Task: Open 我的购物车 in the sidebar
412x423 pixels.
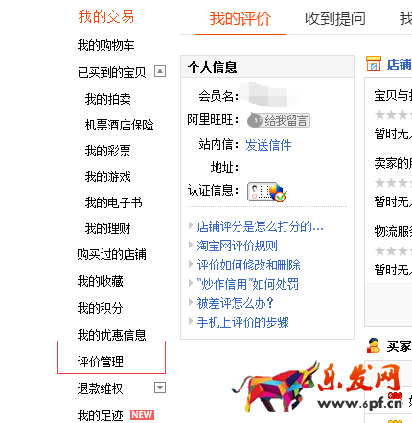Action: click(x=105, y=45)
